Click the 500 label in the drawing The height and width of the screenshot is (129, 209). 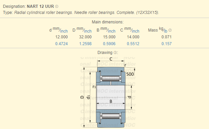(130, 74)
